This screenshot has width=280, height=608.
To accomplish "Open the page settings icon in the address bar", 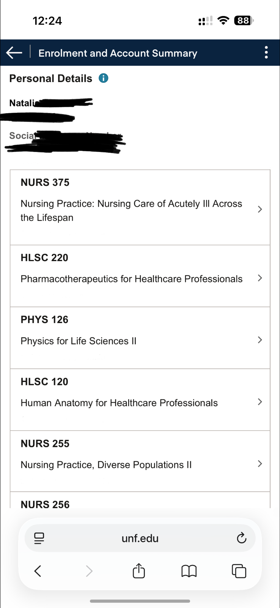I will (39, 538).
